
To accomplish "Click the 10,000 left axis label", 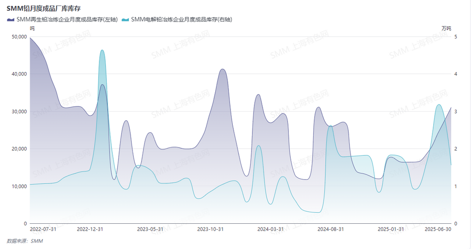I will coord(19,187).
